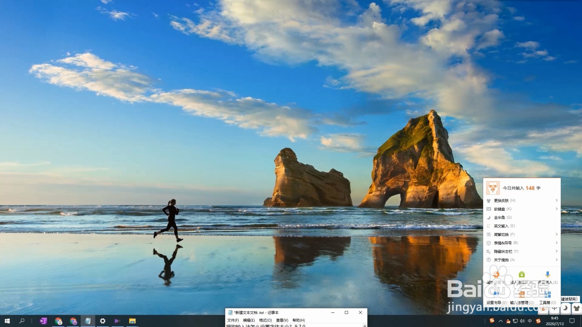The width and height of the screenshot is (582, 327).
Task: Open 隐藏状态栏 (Y) menu entry
Action: click(522, 251)
